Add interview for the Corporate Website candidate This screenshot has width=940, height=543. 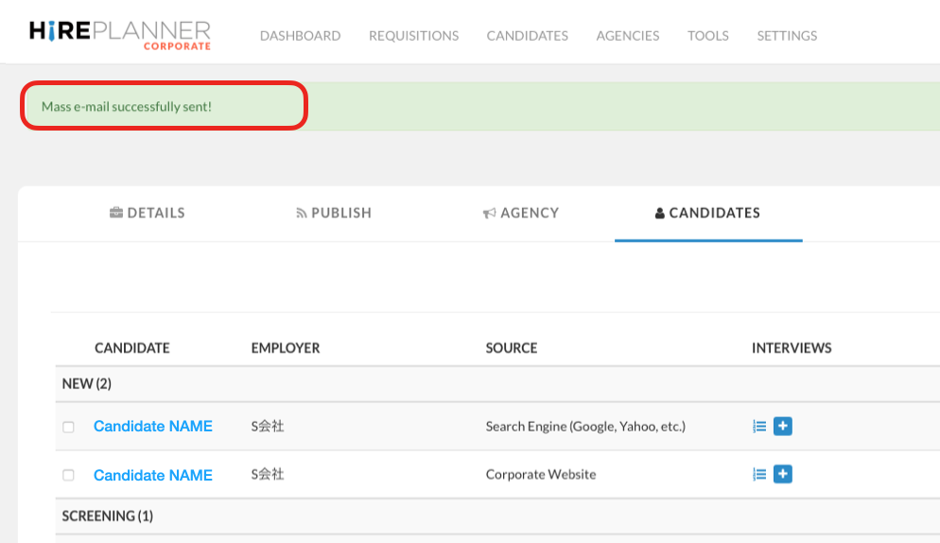coord(782,475)
